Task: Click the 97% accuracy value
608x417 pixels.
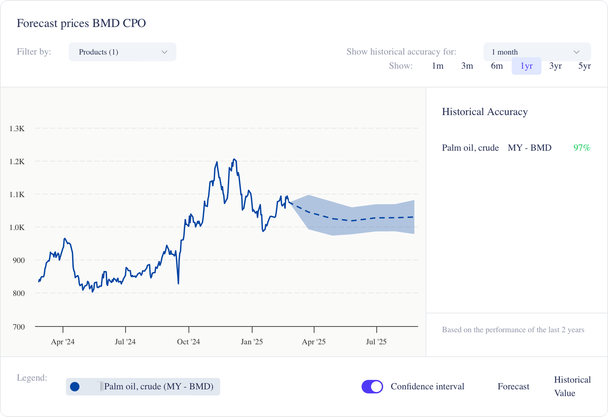Action: [581, 148]
